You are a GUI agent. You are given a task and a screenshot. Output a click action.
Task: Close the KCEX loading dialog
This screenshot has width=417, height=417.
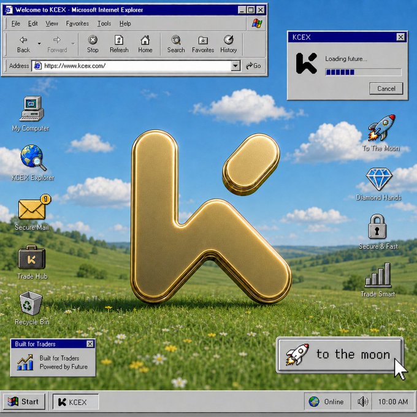click(x=400, y=37)
